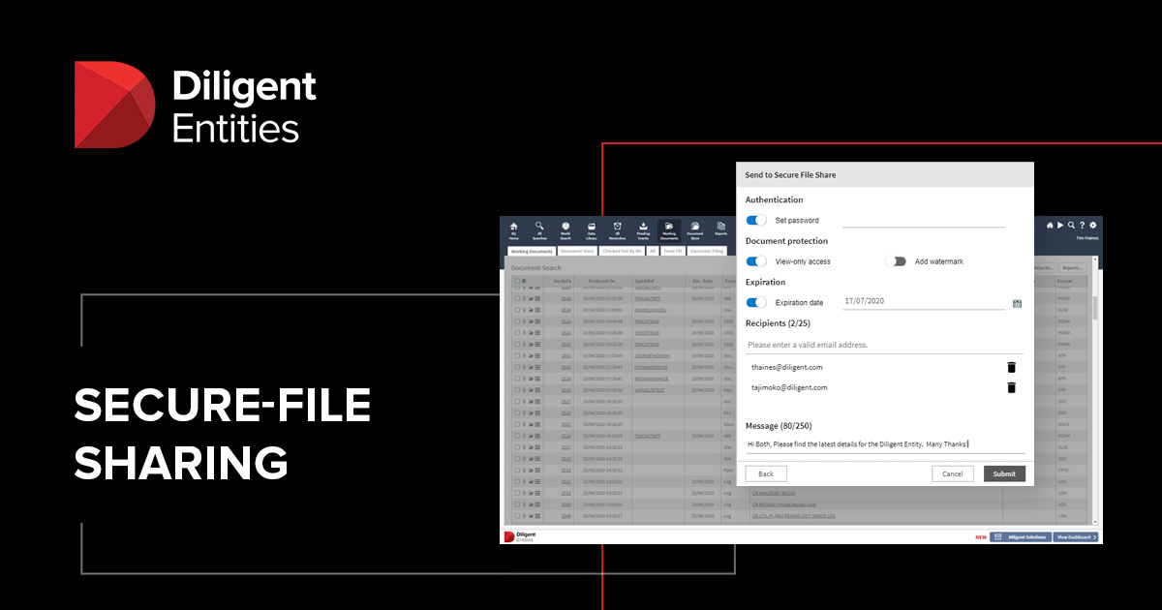The image size is (1162, 610).
Task: Toggle the Set password switch
Action: tap(756, 220)
